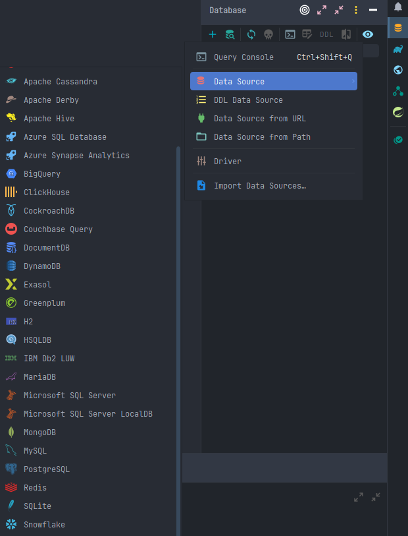Click the target Select Opened File icon
Screen dimensions: 408x536
[x=305, y=11]
